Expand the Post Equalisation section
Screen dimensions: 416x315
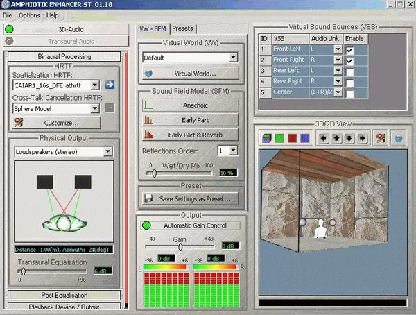[64, 296]
